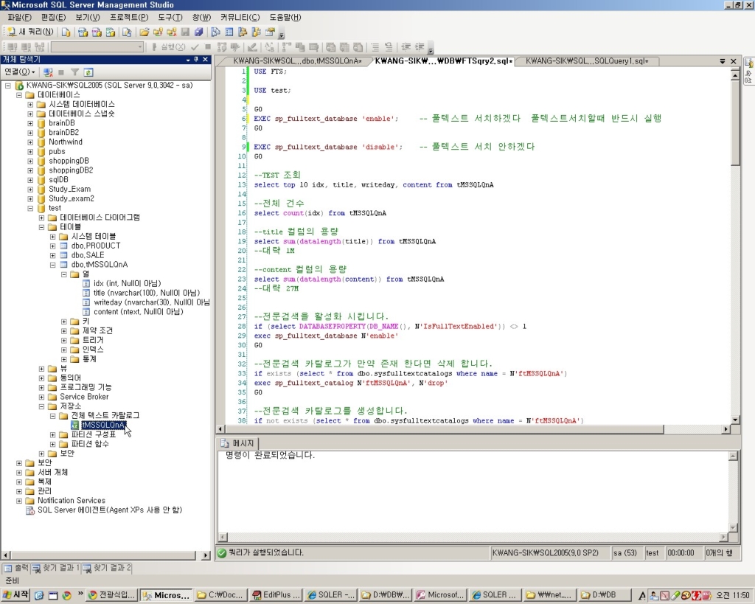Open the 출력 bottom panel tab
Viewport: 755px width, 604px height.
tap(17, 568)
